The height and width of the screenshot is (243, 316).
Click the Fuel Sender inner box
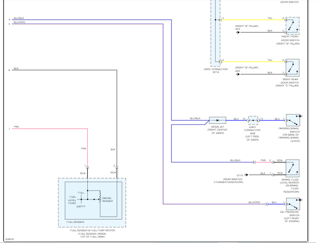pos(93,201)
